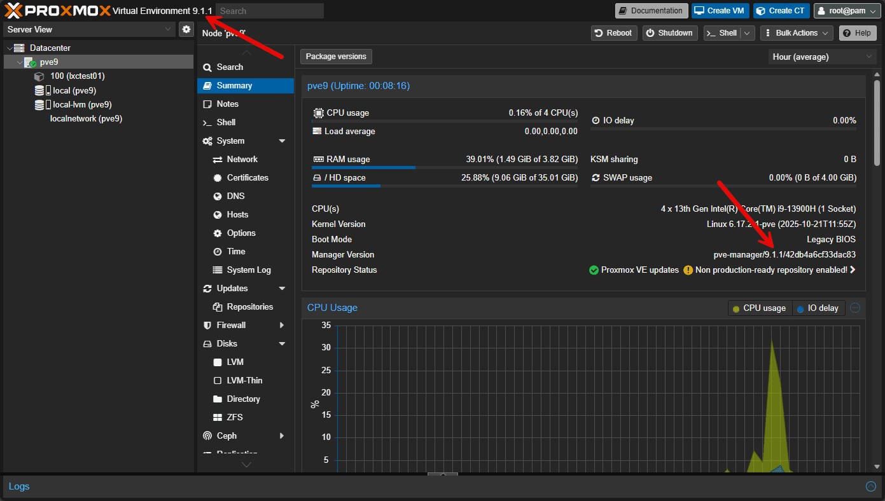Expand the root@pam user menu
Image resolution: width=885 pixels, height=501 pixels.
click(846, 10)
